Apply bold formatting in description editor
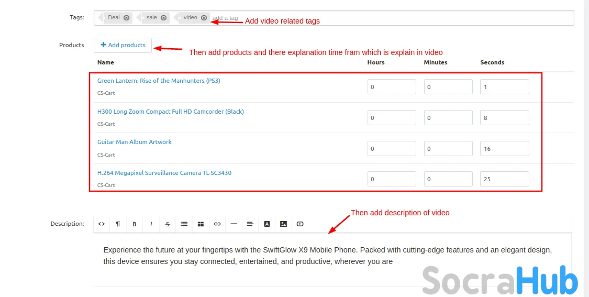Screen dimensions: 589x297 135,224
